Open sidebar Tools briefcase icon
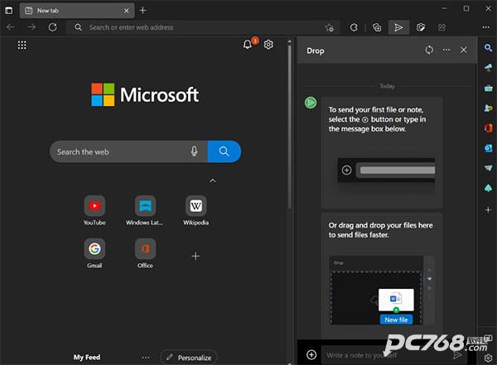Viewport: 497px width, 365px height. pos(488,88)
